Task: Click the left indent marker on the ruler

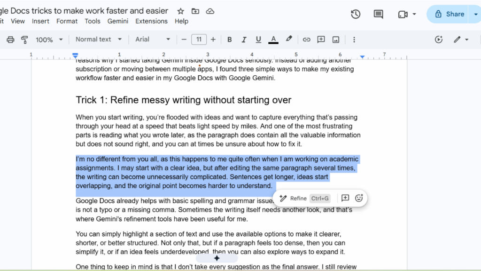Action: [75, 56]
